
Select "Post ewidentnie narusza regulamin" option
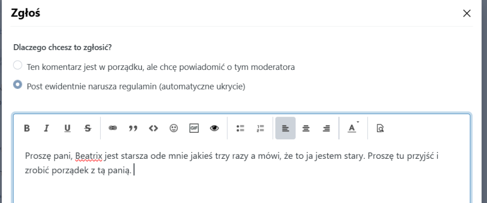(x=18, y=85)
